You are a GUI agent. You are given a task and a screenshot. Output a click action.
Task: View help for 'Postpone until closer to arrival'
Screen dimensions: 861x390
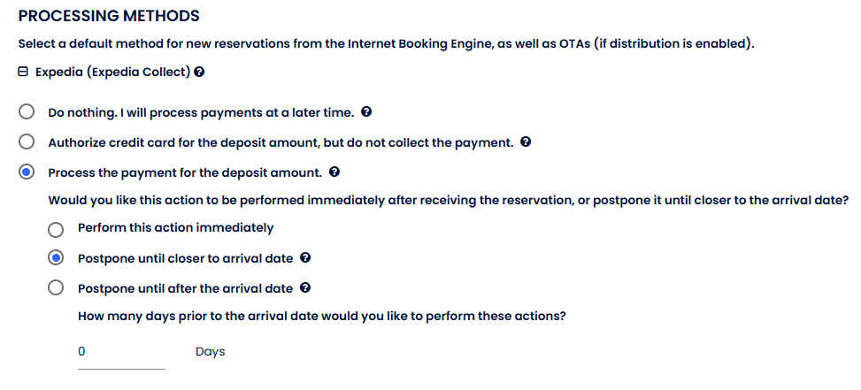point(305,258)
